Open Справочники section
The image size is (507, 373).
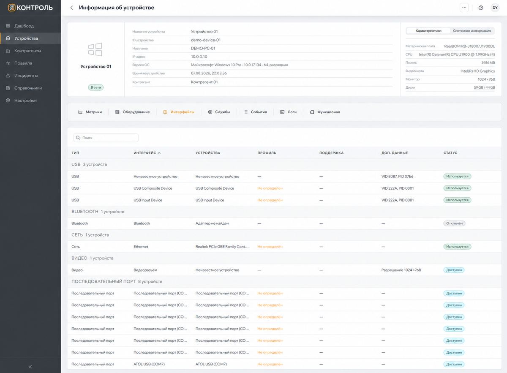click(x=30, y=88)
